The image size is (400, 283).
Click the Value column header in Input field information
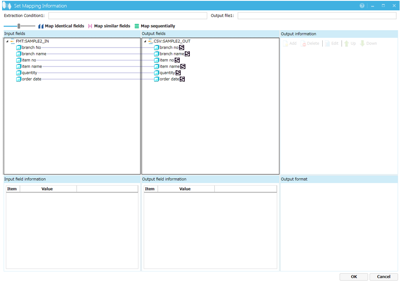(x=47, y=189)
